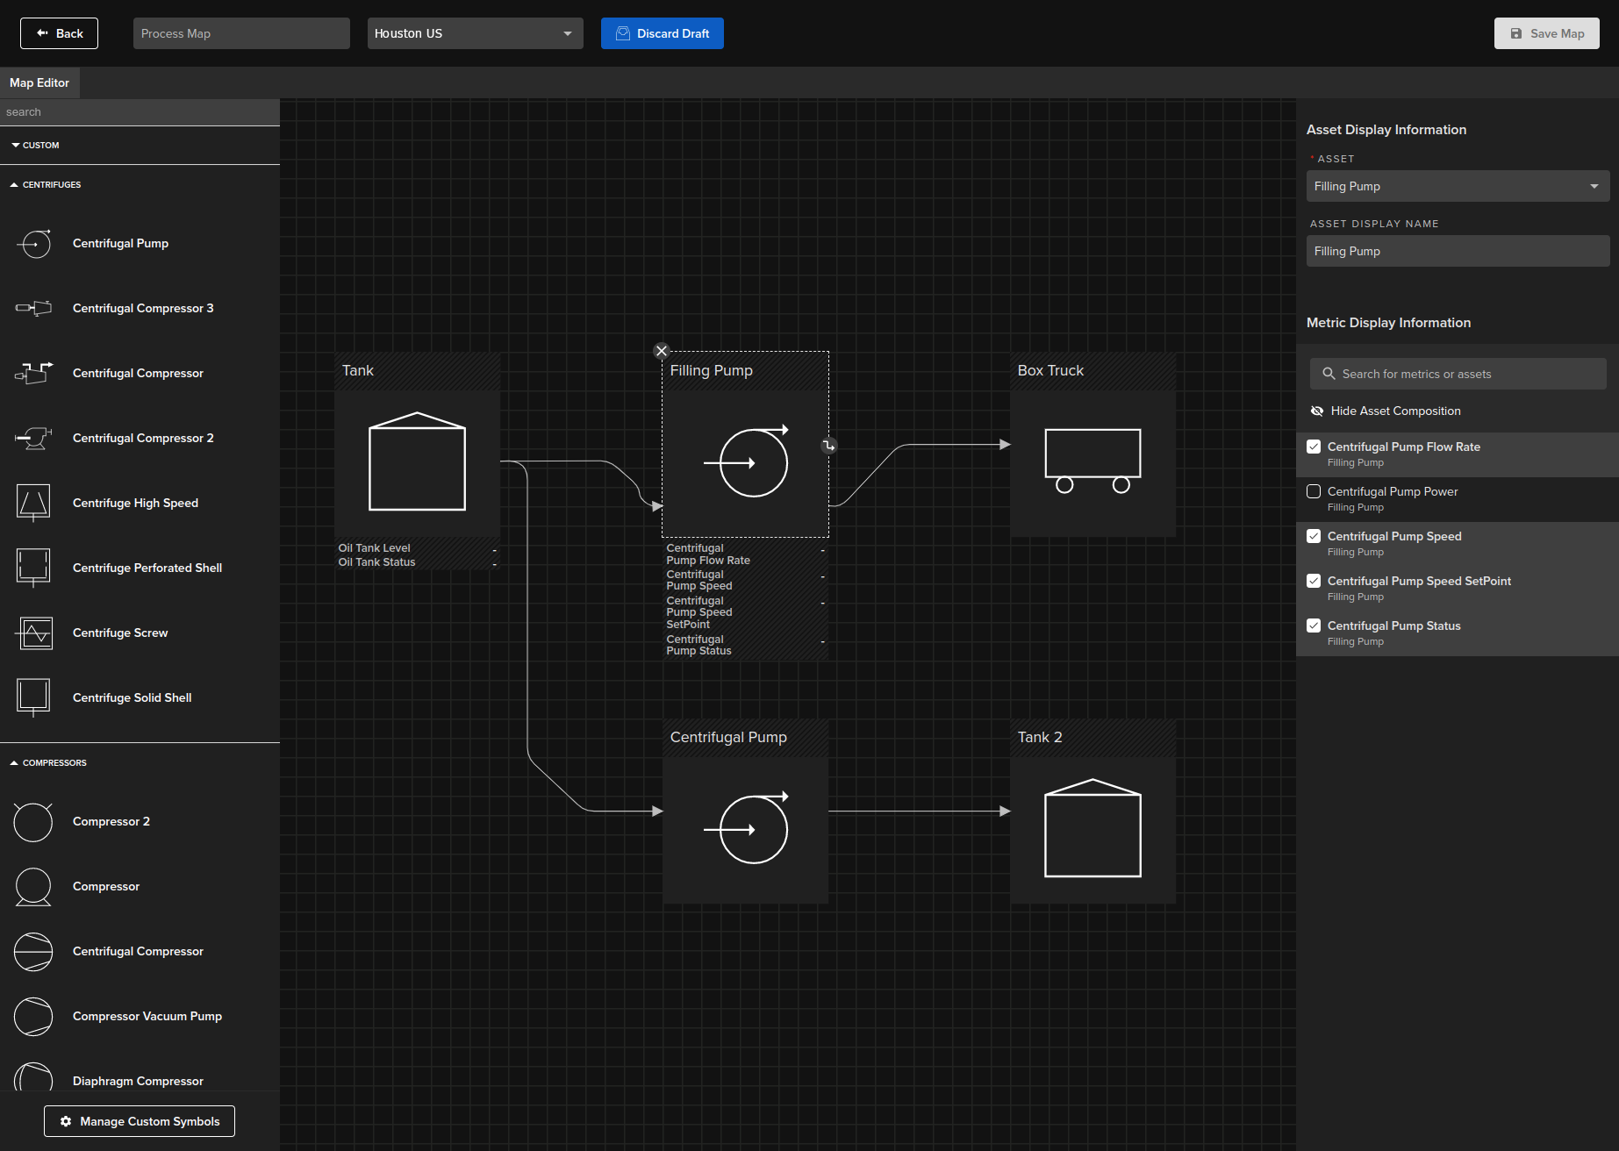Switch to the Map Editor tab
The height and width of the screenshot is (1151, 1619).
pos(39,82)
